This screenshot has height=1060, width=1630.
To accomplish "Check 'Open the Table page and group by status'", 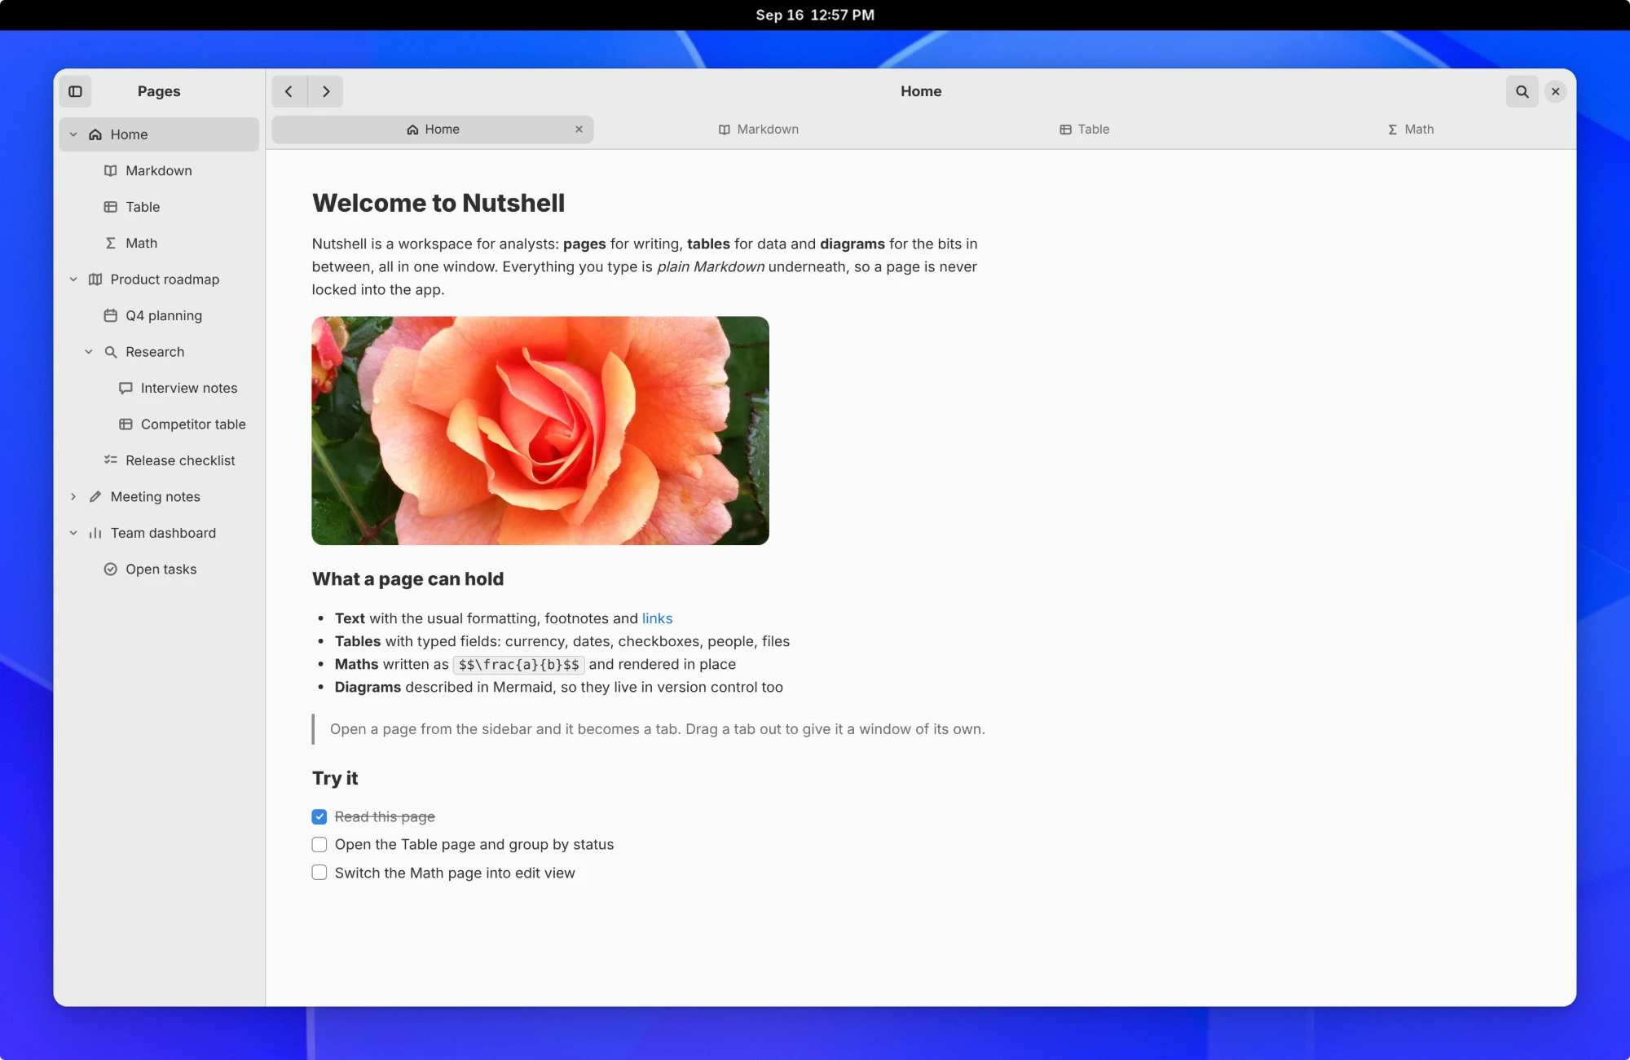I will (x=319, y=845).
